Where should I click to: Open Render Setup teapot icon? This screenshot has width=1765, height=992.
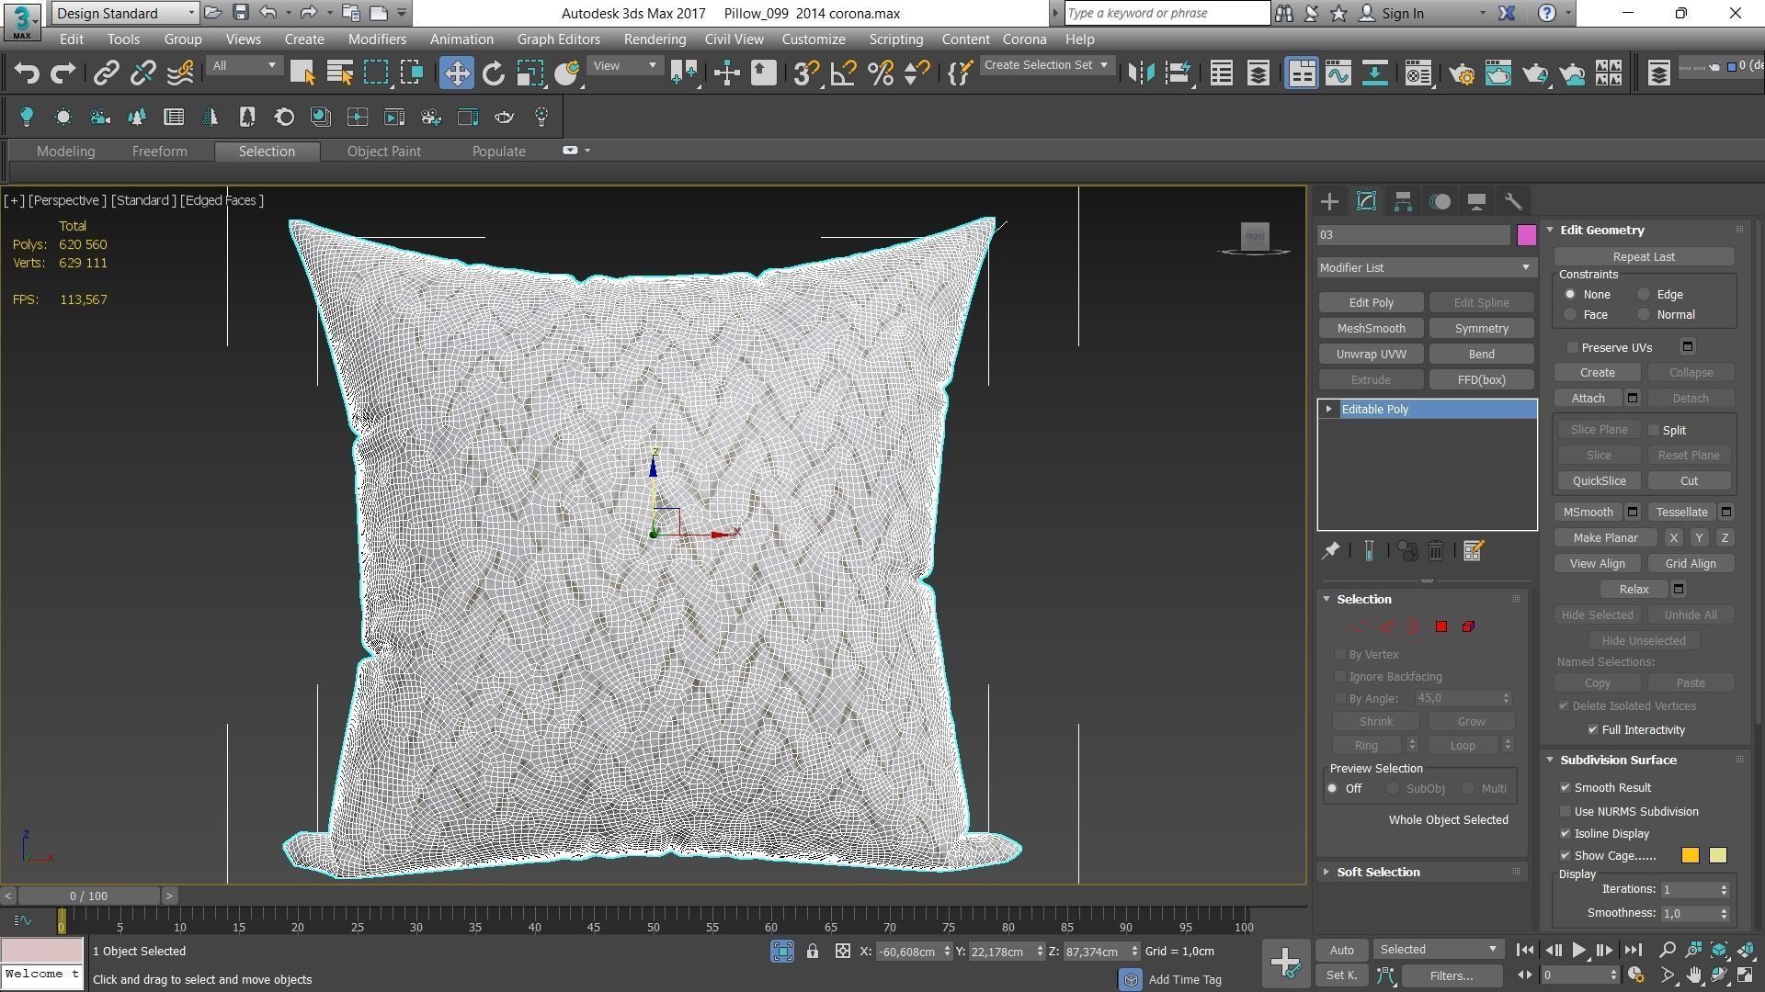pos(1462,73)
